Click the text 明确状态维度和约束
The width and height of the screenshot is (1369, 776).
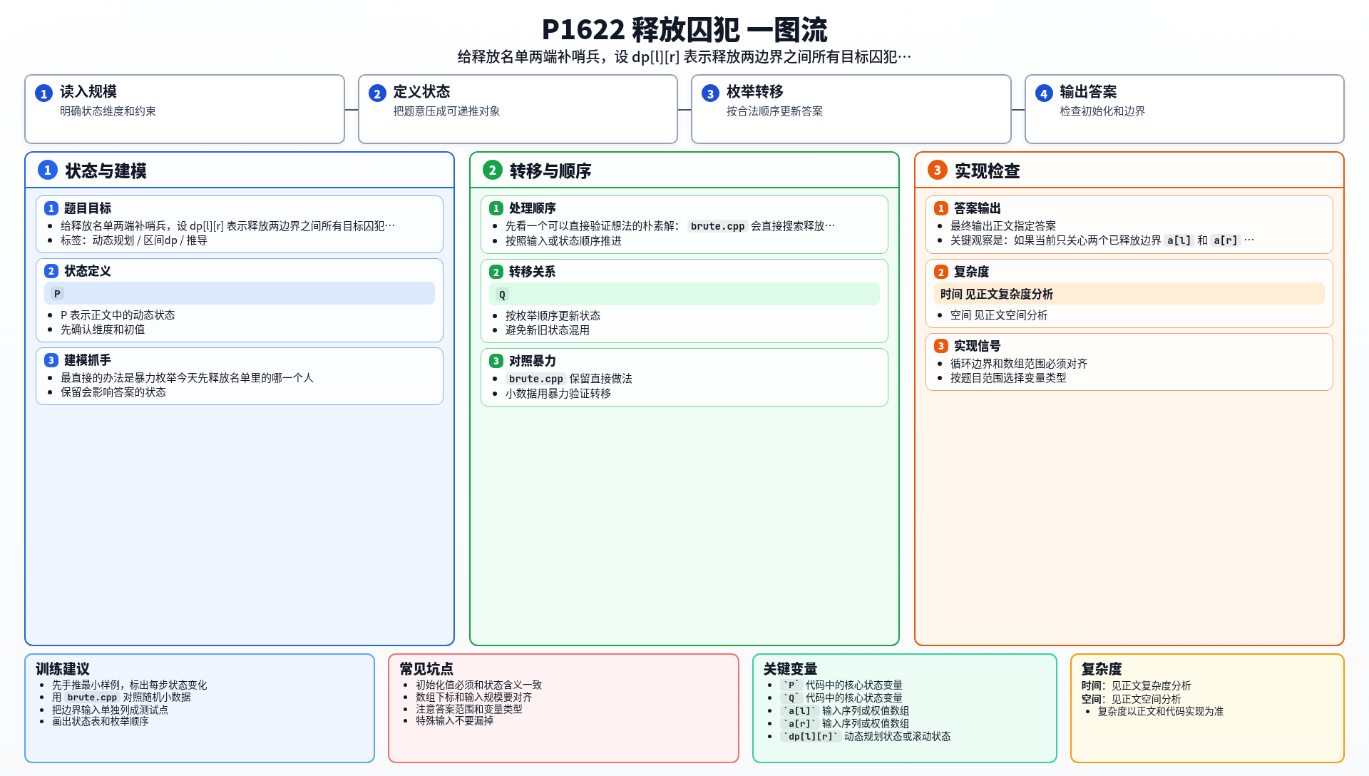[108, 111]
